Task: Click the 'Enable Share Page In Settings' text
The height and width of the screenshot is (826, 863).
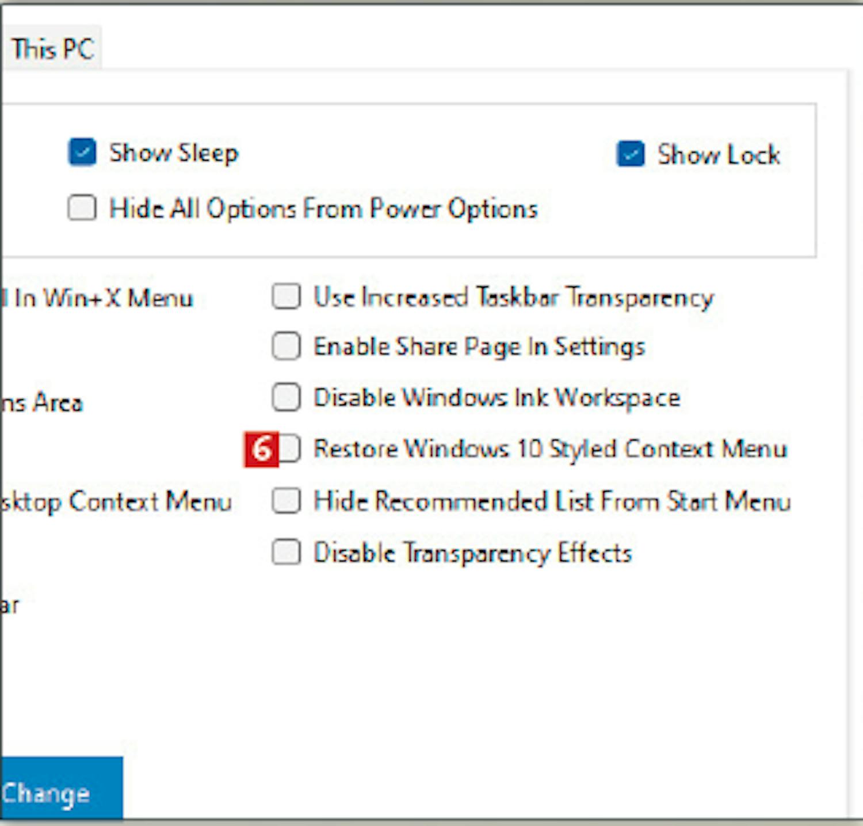Action: tap(479, 347)
